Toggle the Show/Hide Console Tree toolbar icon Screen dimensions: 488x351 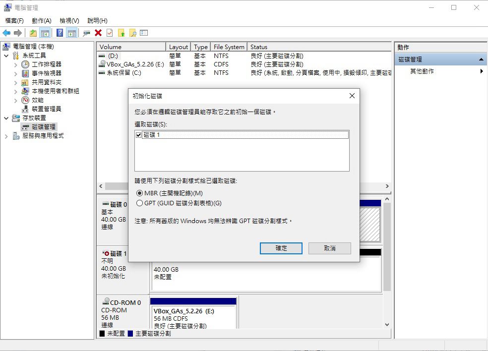pos(45,33)
